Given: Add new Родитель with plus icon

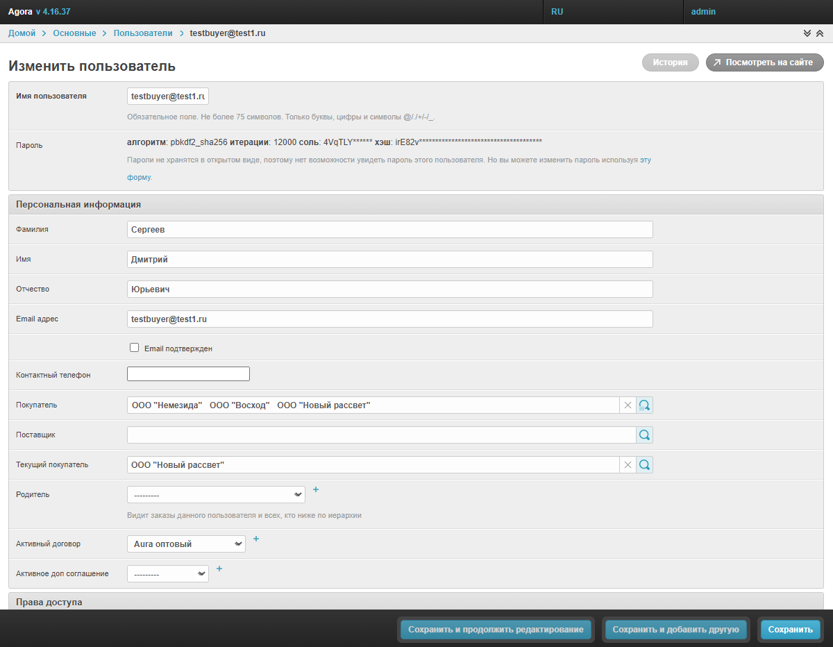Looking at the screenshot, I should click(x=316, y=489).
